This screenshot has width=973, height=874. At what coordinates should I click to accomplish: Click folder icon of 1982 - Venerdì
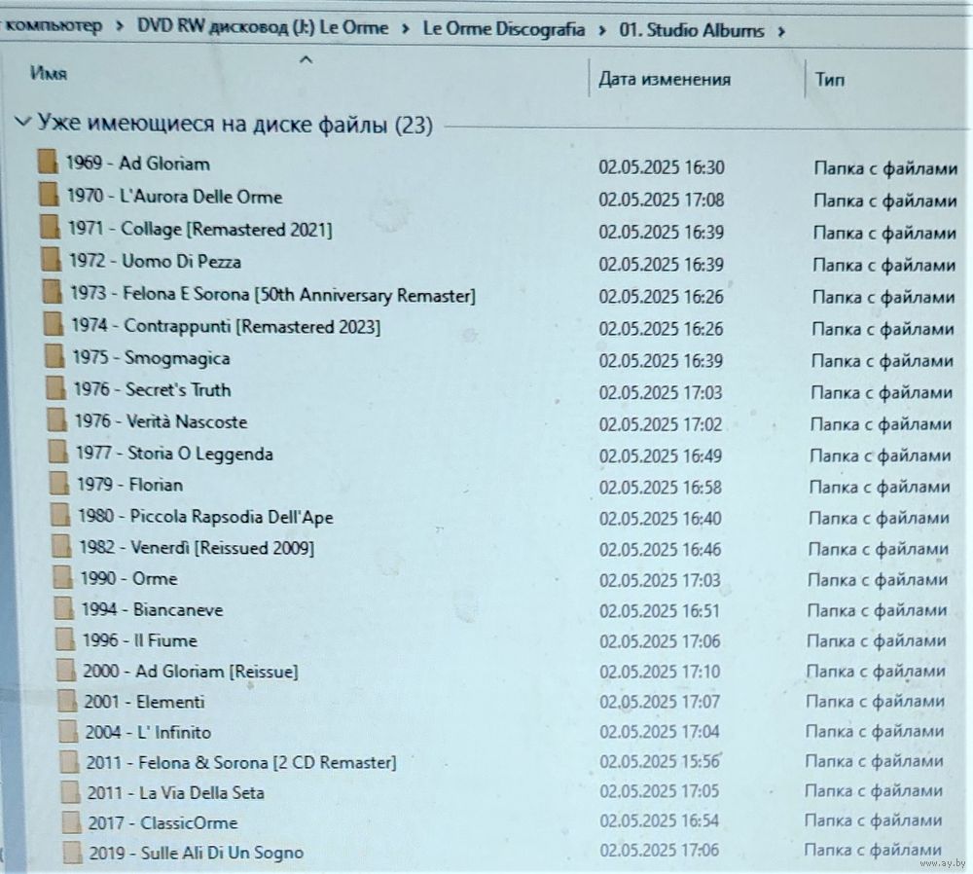tap(62, 546)
